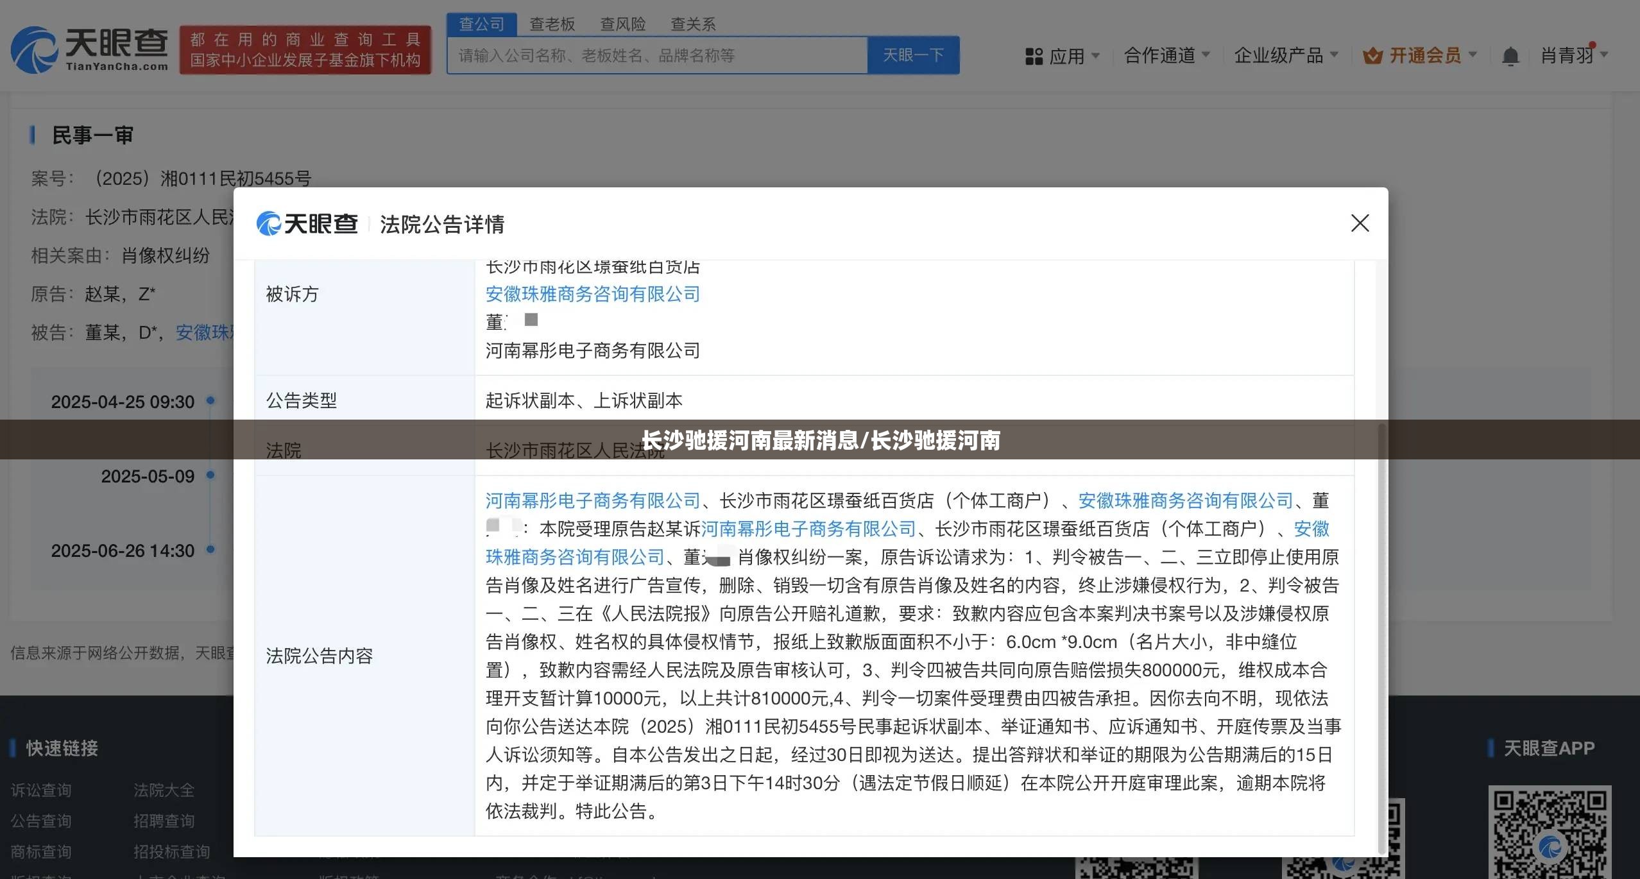Click the 法院公告内容 row label
This screenshot has height=879, width=1640.
(319, 656)
